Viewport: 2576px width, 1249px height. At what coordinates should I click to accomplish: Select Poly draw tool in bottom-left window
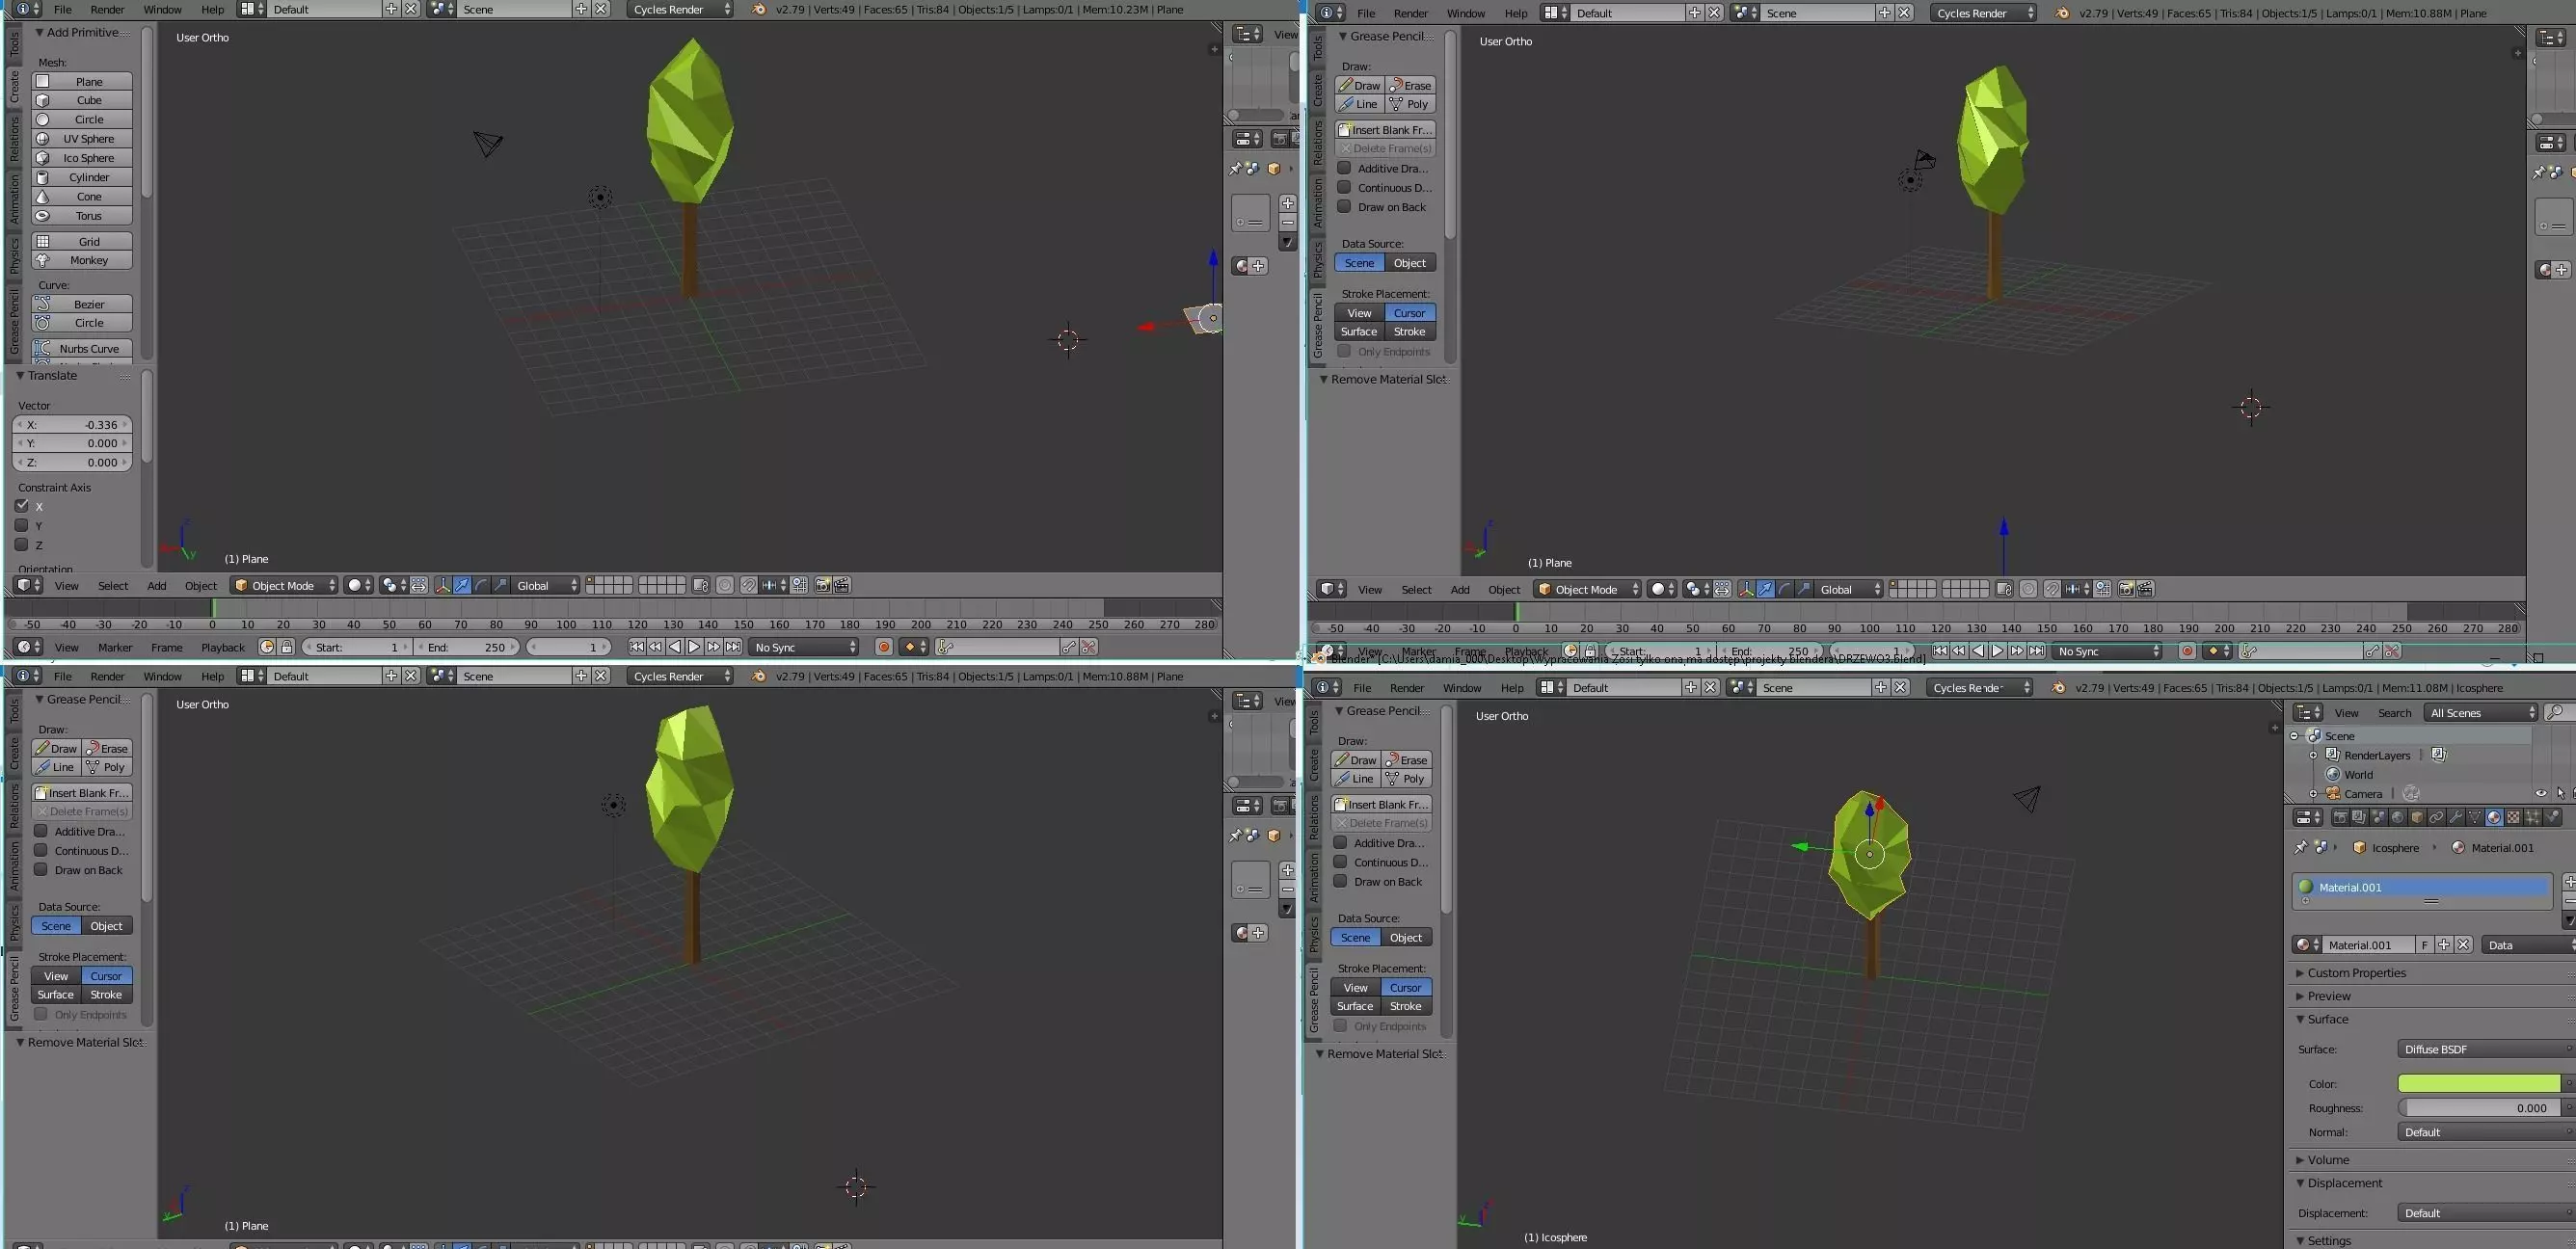pos(107,767)
